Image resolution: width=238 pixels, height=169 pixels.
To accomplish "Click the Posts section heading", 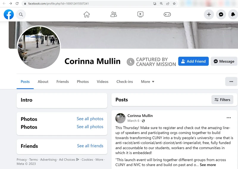I will click(x=122, y=99).
